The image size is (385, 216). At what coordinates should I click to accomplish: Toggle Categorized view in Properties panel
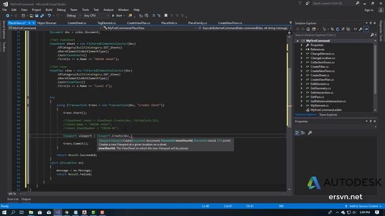[x=297, y=133]
